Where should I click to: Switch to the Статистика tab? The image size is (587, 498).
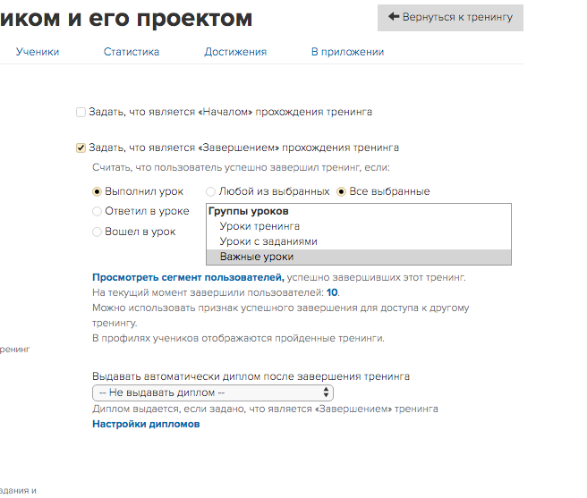(132, 52)
